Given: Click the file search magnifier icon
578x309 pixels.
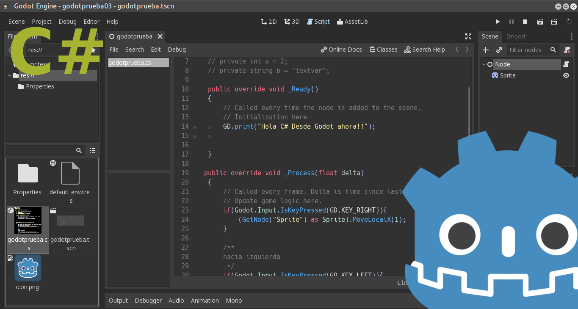Looking at the screenshot, I should (x=79, y=151).
